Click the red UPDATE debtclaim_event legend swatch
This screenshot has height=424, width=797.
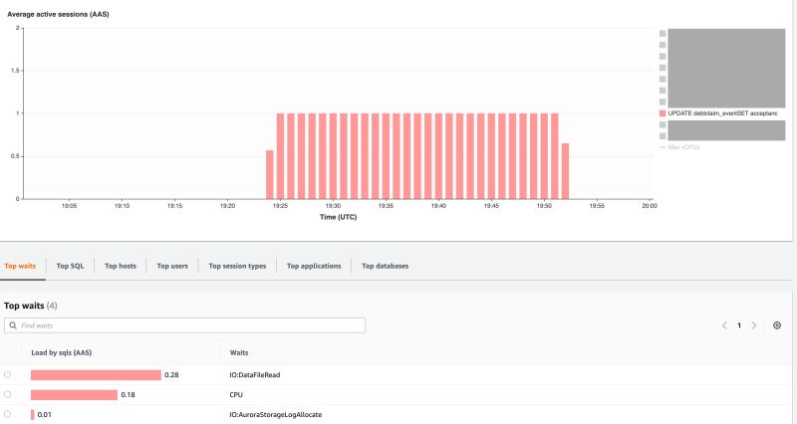pyautogui.click(x=663, y=113)
